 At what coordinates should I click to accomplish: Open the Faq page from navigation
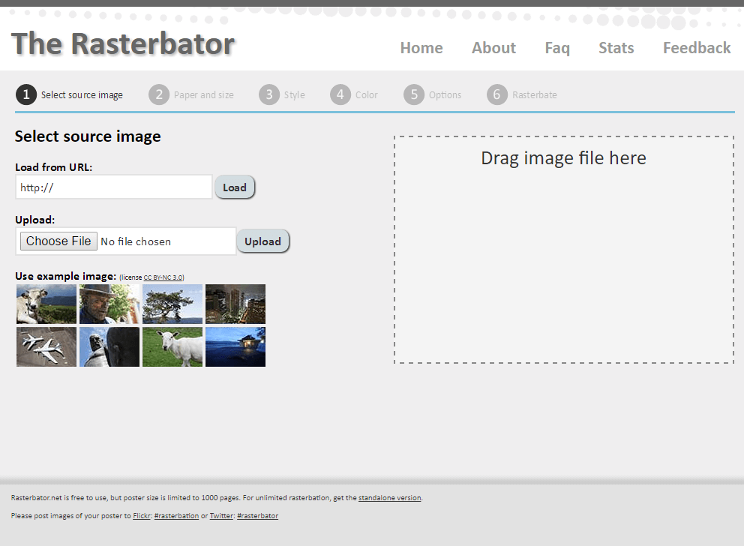point(557,48)
